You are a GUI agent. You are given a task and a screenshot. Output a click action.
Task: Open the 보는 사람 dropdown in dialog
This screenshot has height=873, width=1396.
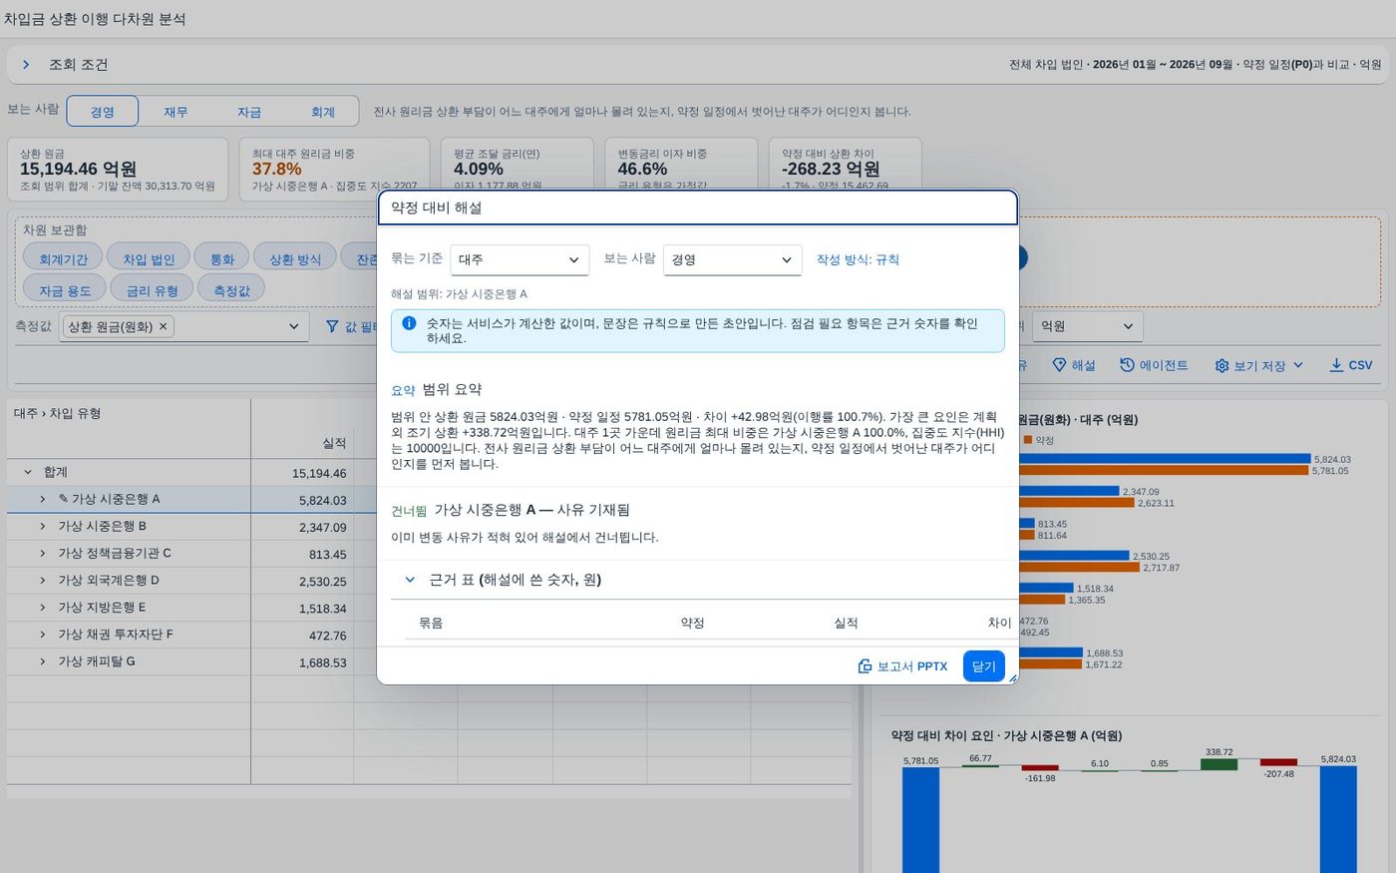tap(733, 259)
